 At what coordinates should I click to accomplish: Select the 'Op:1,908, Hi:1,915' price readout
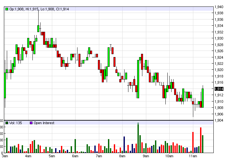[x=24, y=9]
